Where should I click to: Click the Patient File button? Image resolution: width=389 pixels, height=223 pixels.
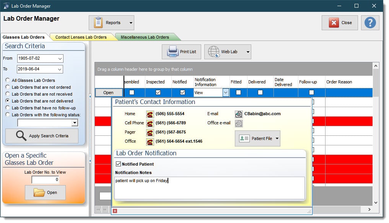tap(257, 138)
